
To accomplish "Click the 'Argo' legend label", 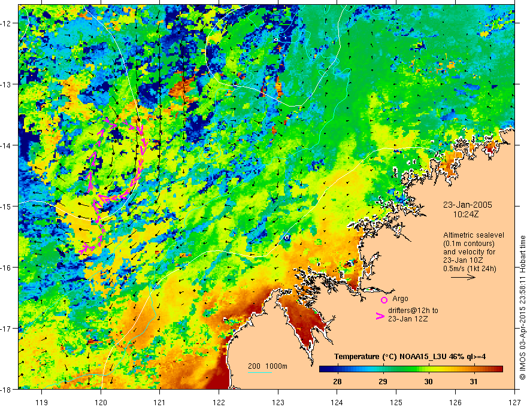I will (x=400, y=299).
